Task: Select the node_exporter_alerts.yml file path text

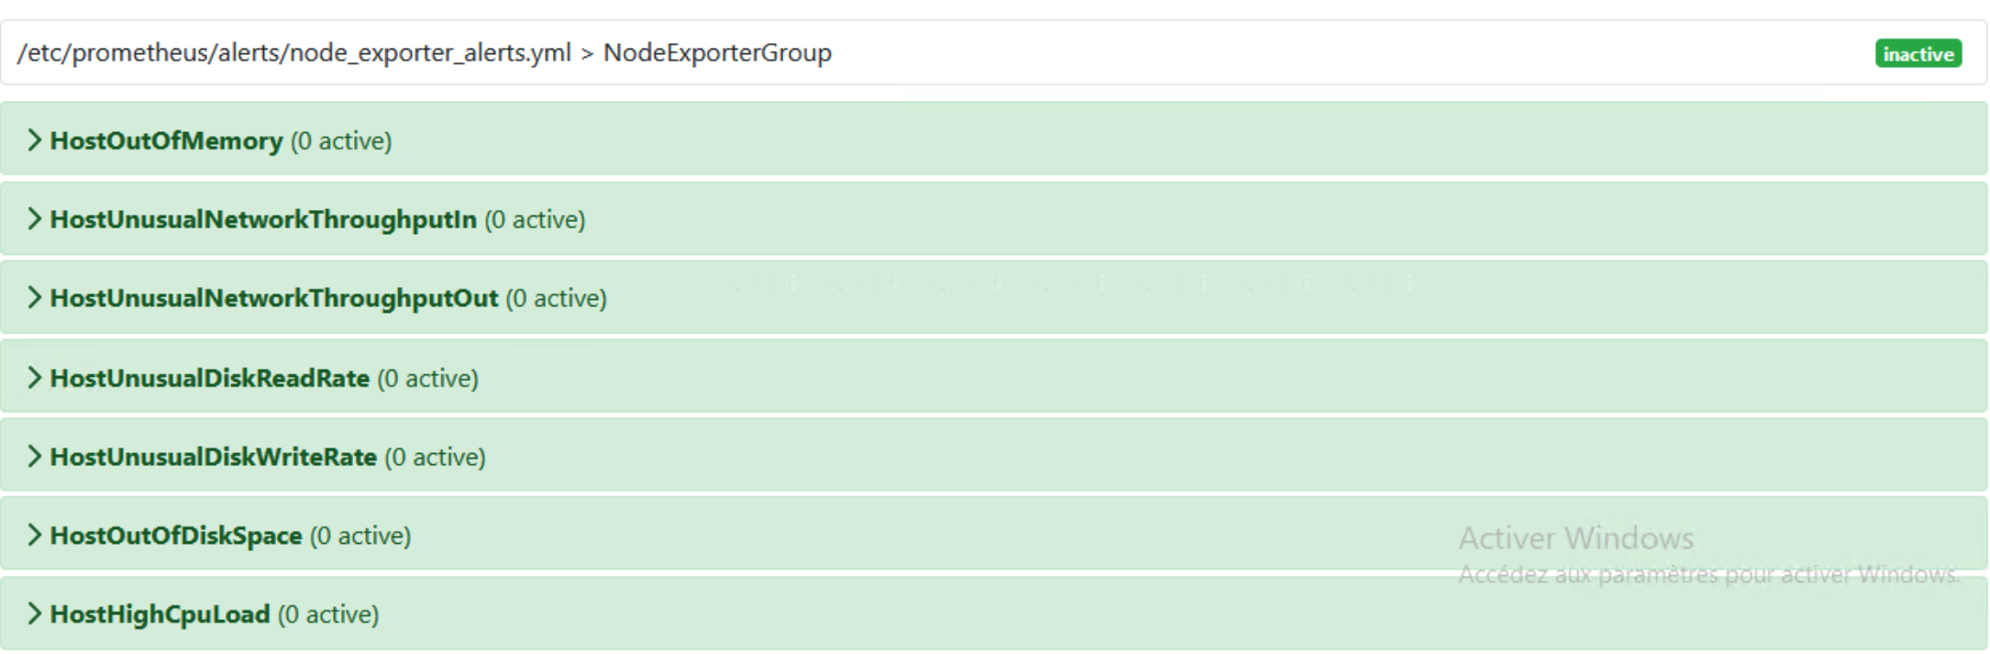Action: point(293,53)
